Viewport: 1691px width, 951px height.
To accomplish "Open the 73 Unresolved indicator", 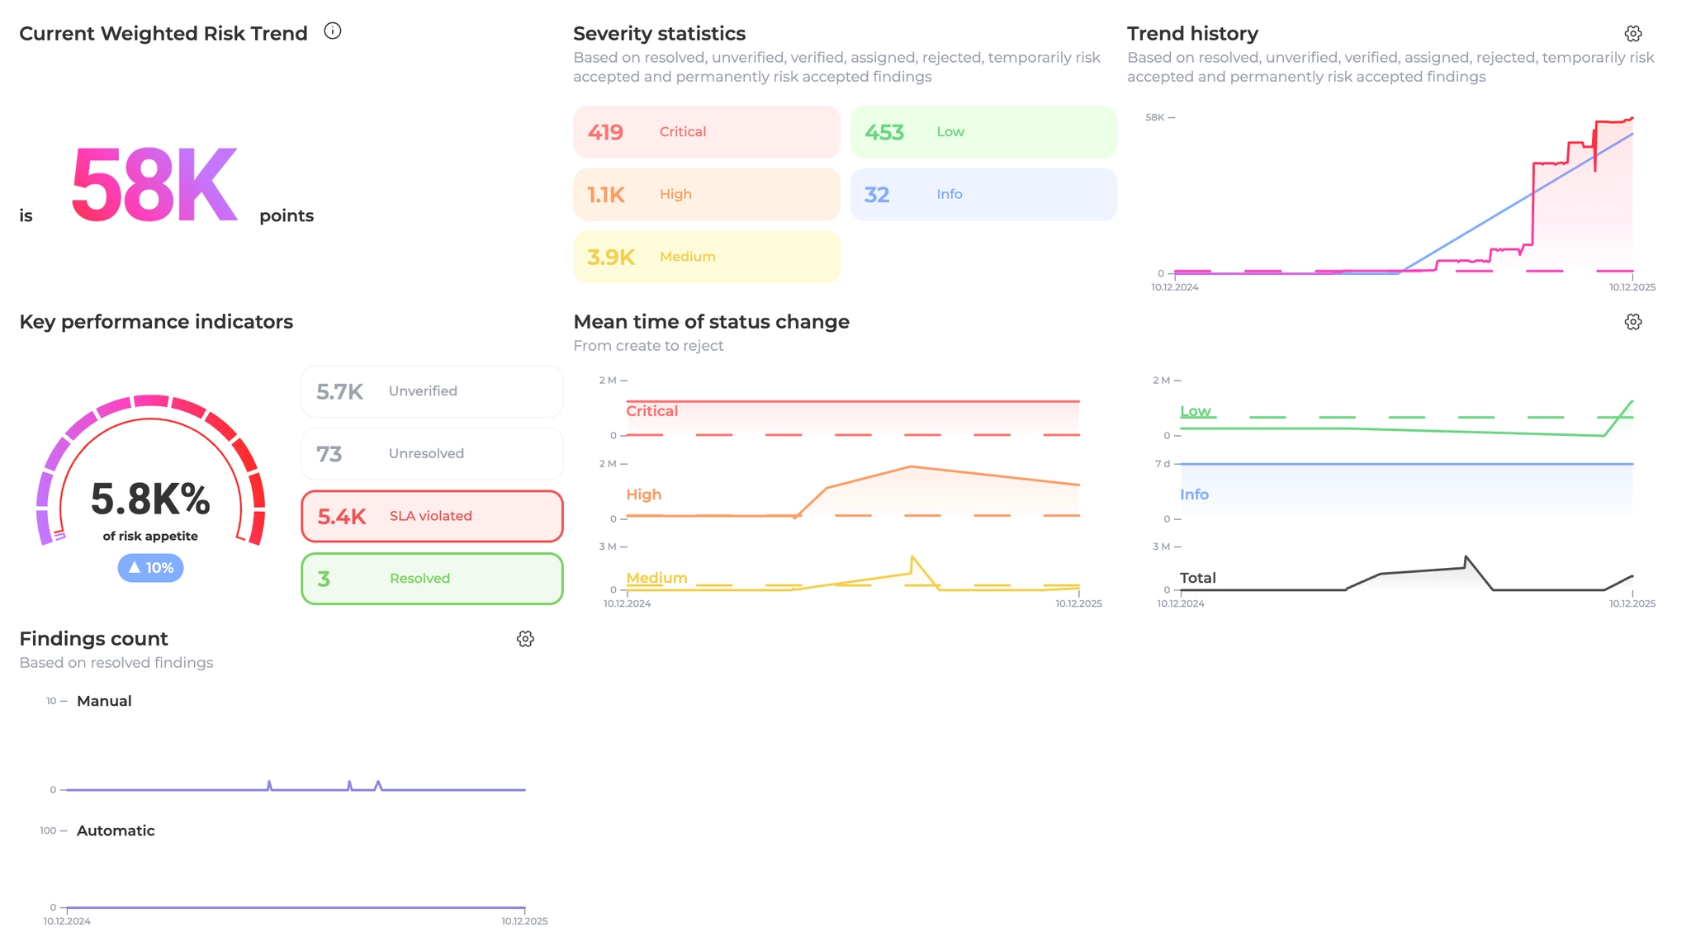I will point(432,454).
